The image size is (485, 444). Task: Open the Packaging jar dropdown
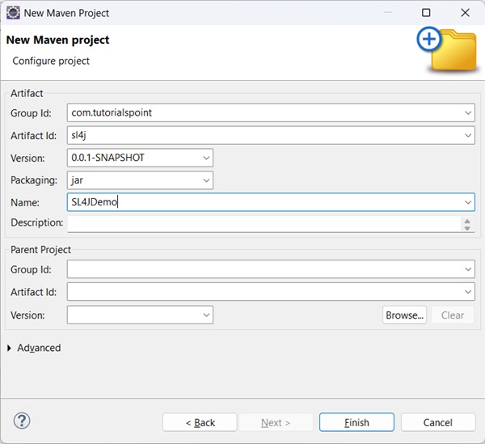[207, 180]
